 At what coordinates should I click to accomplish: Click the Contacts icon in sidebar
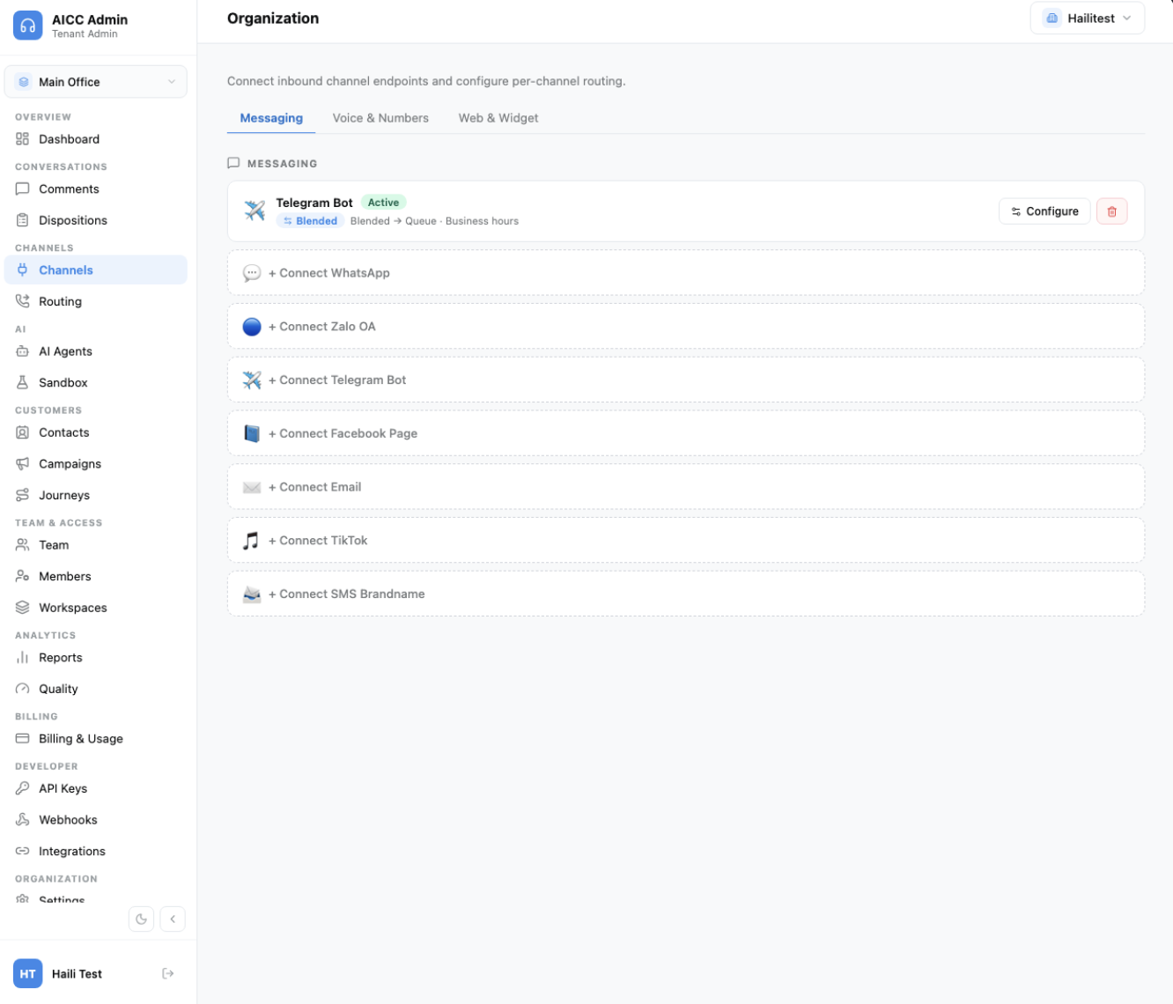point(23,432)
